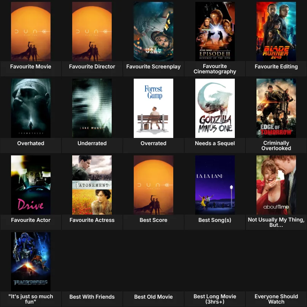Open the About Time poster
307x307 pixels.
point(276,185)
